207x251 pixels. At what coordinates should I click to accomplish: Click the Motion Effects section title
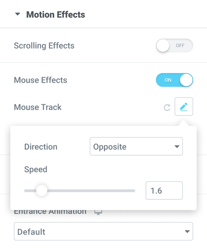56,15
